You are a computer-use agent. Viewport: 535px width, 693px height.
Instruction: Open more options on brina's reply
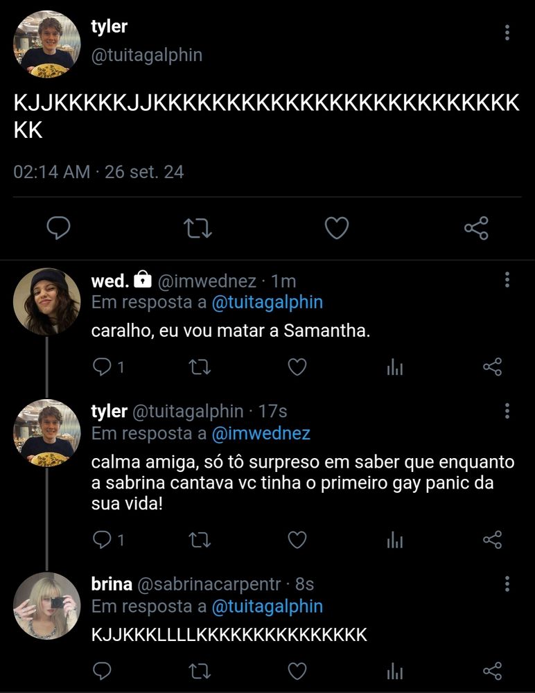507,584
